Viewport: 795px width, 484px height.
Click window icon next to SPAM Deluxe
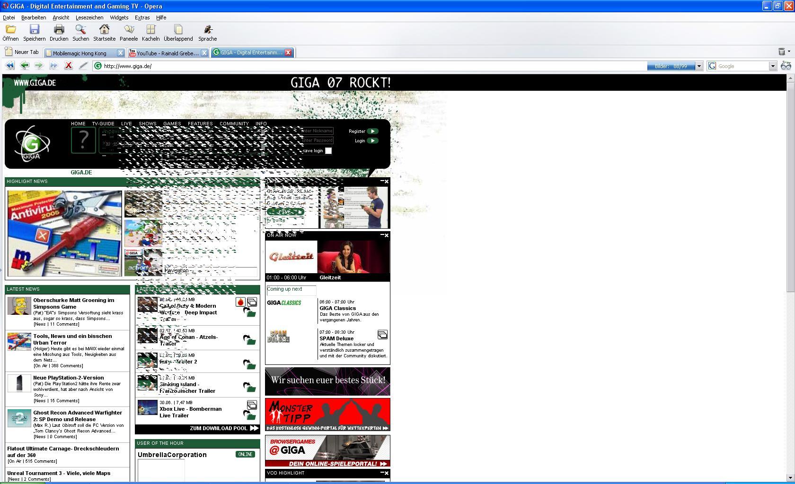tap(382, 335)
